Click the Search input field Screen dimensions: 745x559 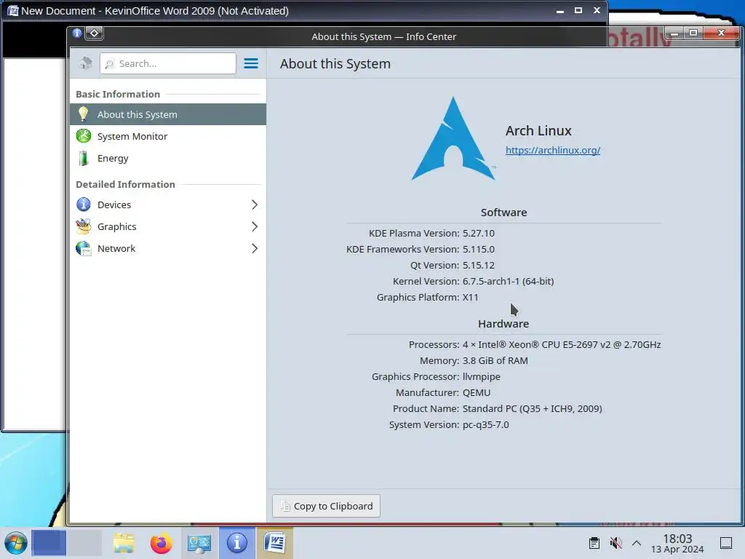168,63
